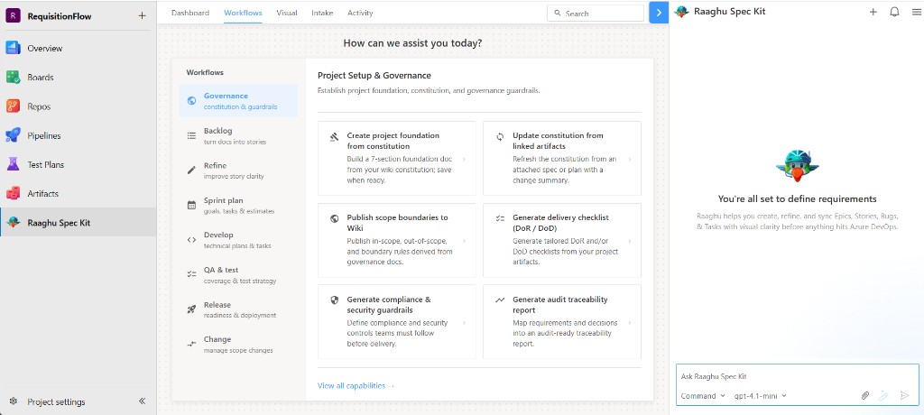Screen dimensions: 924x415
Task: Expand Generate delivery checklist card chevron
Action: click(630, 241)
